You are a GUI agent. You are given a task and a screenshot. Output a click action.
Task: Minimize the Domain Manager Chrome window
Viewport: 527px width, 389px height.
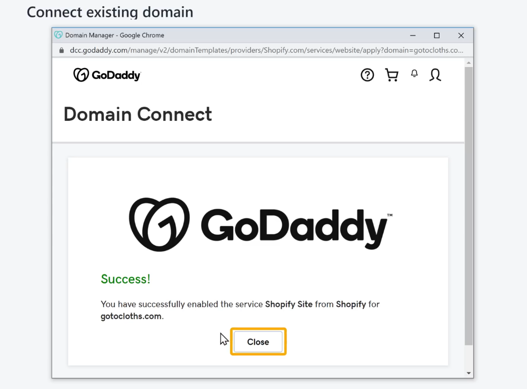413,36
